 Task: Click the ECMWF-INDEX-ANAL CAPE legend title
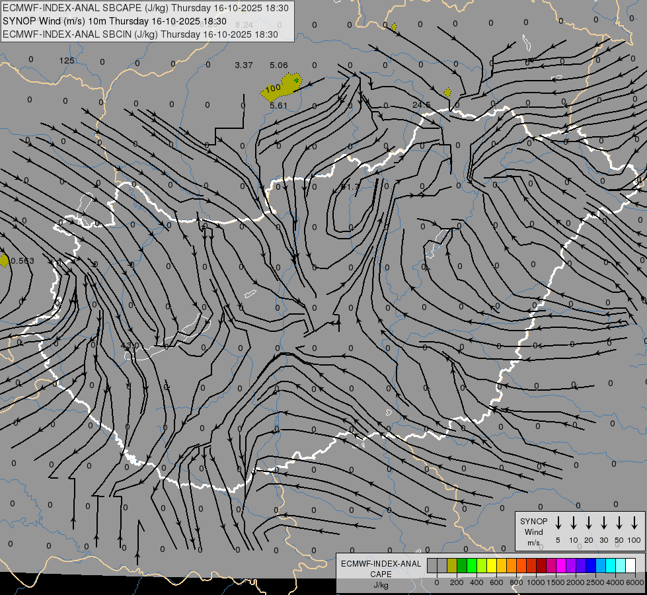pos(381,575)
